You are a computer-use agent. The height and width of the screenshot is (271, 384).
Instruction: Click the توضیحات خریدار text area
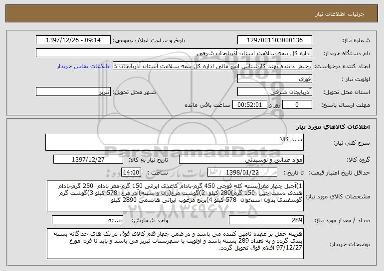(x=175, y=244)
